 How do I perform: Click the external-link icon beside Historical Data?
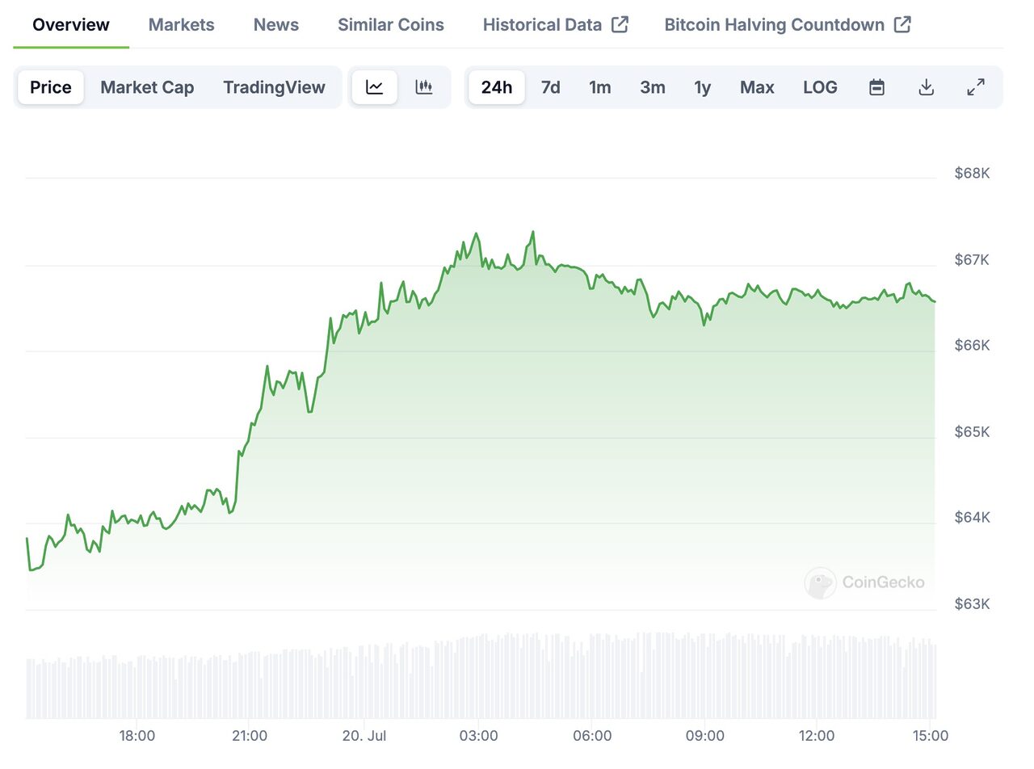pos(620,24)
